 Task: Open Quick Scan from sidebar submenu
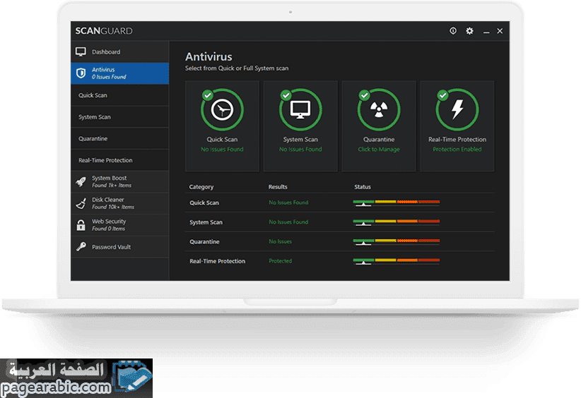[119, 95]
